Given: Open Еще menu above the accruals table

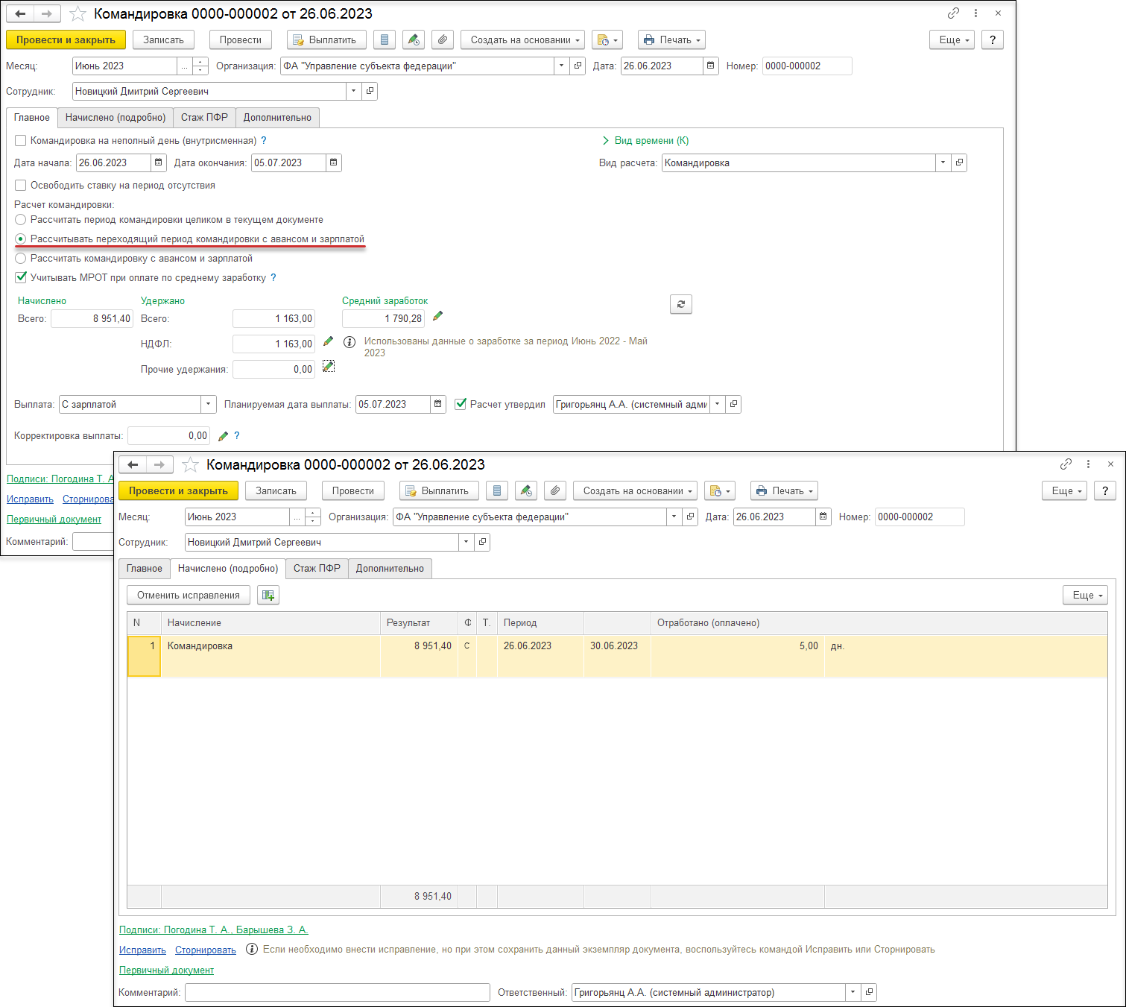Looking at the screenshot, I should 1085,595.
